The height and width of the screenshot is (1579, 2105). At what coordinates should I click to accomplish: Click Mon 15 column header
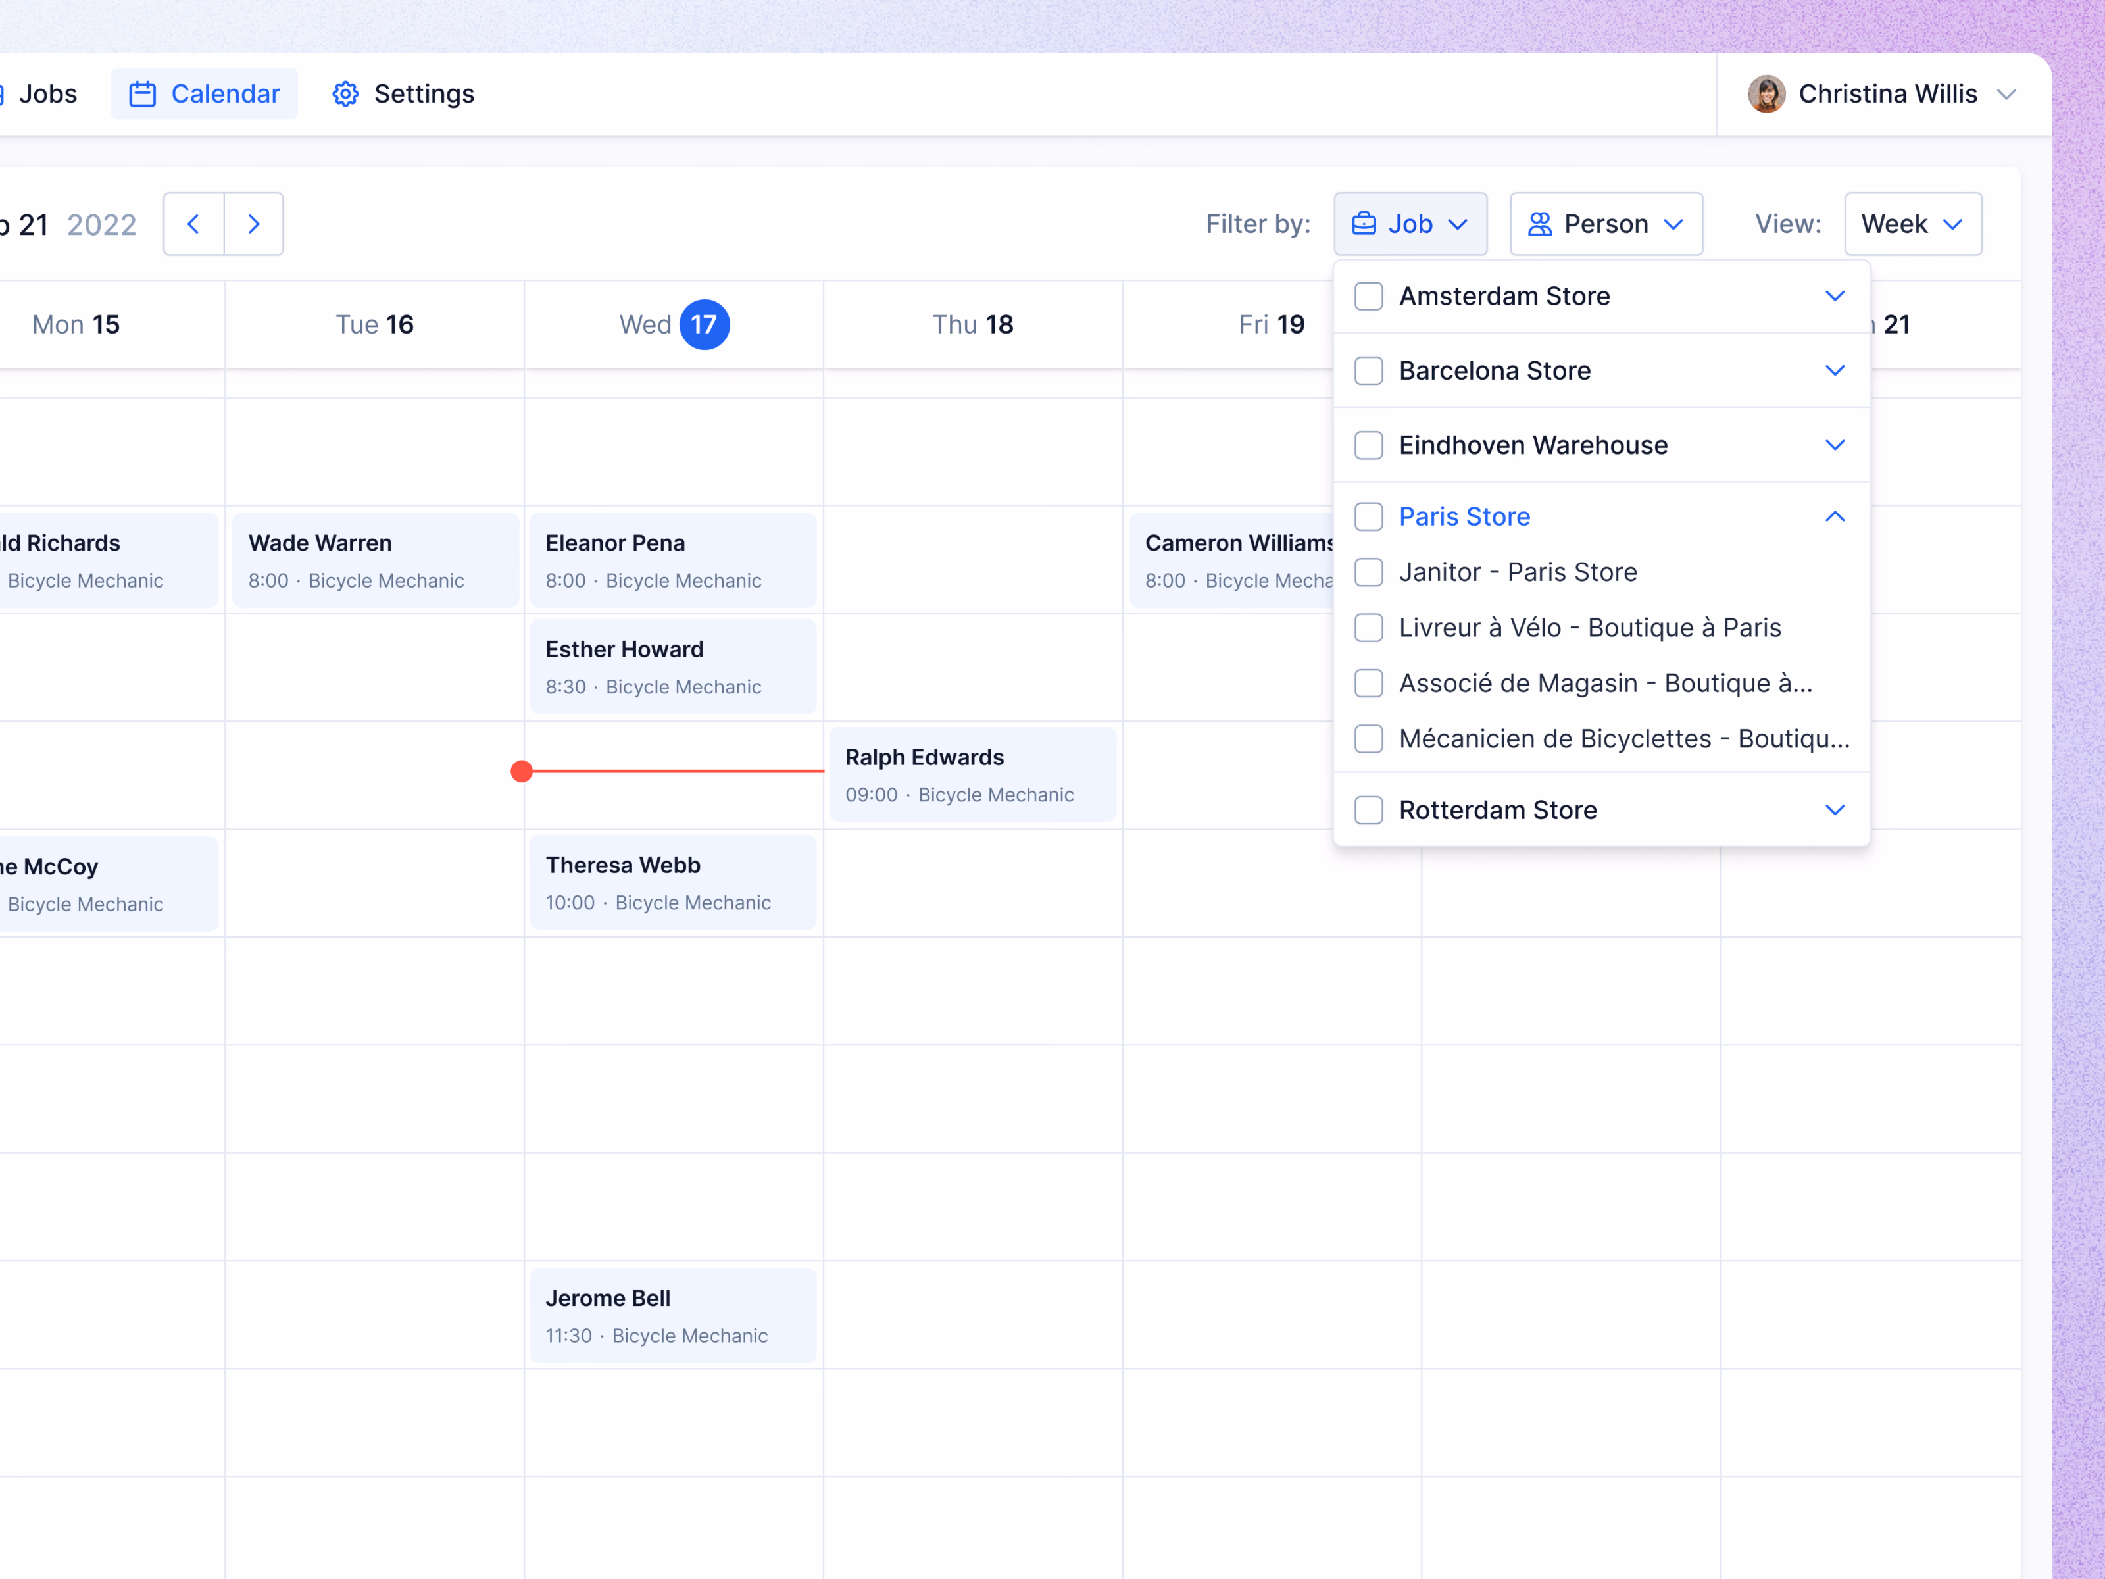tap(76, 324)
